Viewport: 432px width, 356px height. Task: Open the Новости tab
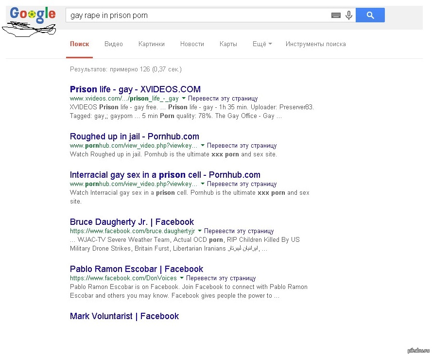[192, 44]
